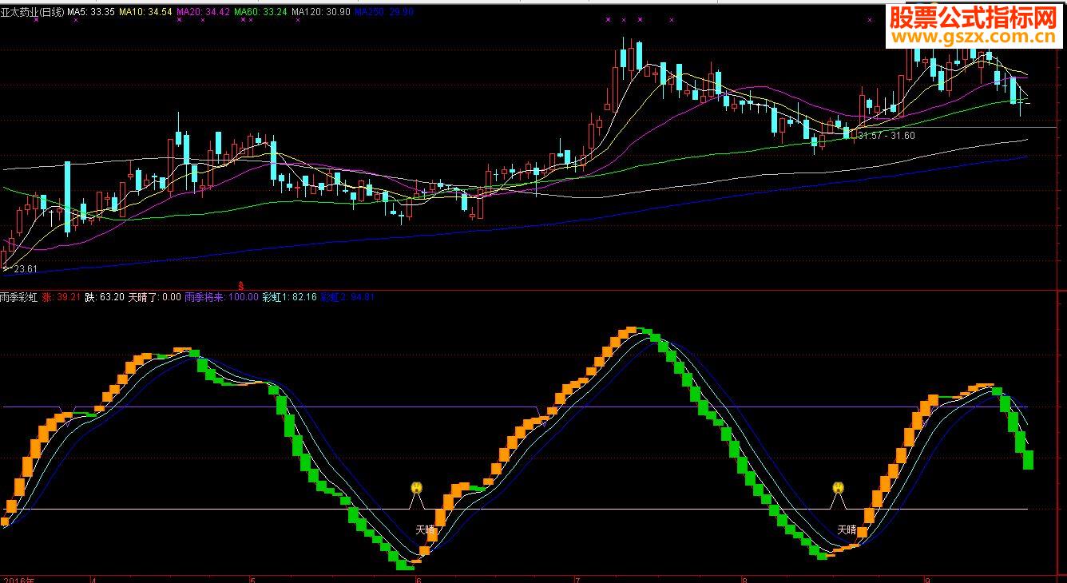Click the 雨季将来: 100.00 indicator value
The width and height of the screenshot is (1067, 583).
221,297
